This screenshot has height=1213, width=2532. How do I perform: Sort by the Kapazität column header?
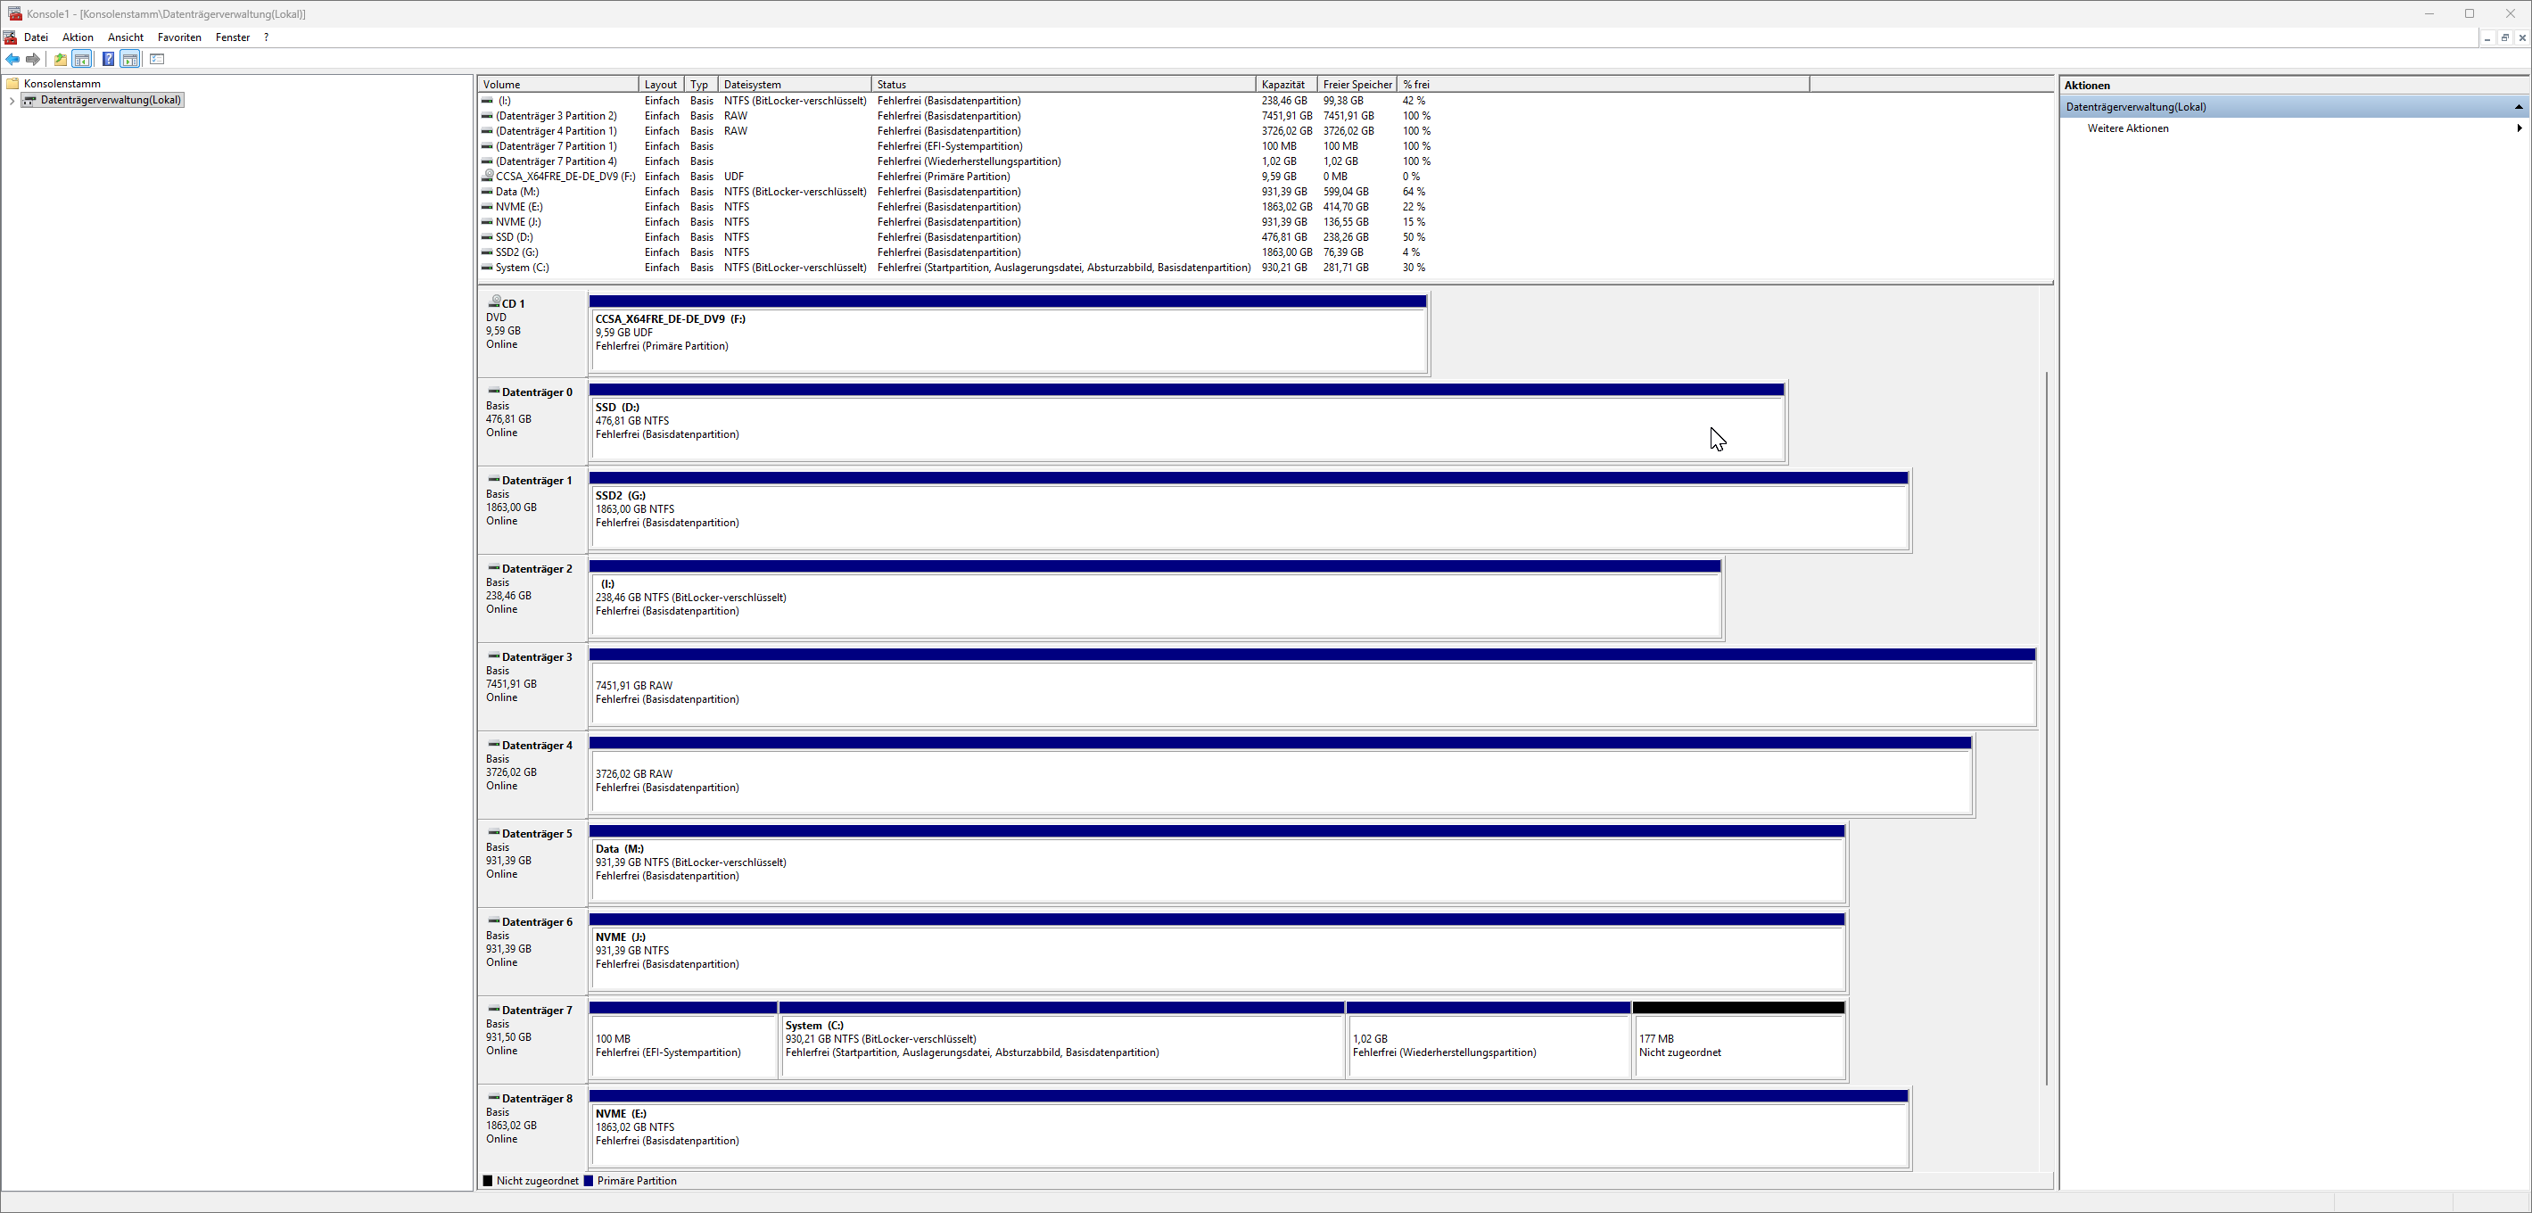(1287, 85)
